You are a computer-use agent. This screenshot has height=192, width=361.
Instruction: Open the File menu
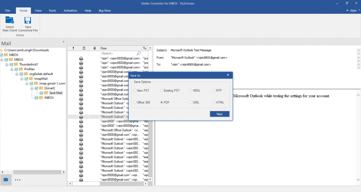8,11
